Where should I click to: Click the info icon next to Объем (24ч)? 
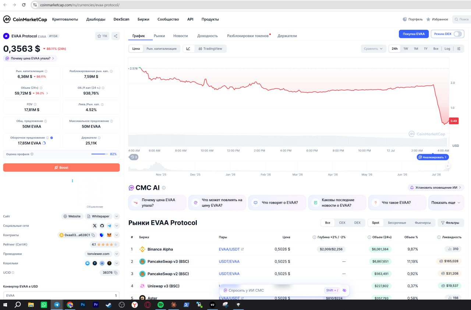(x=41, y=88)
